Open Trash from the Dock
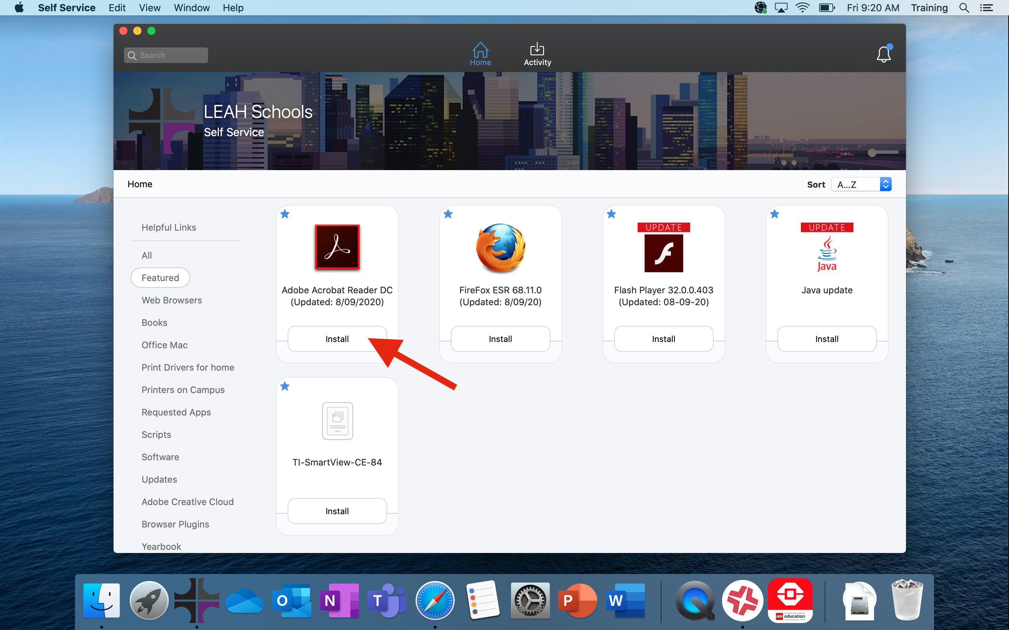Viewport: 1009px width, 630px height. 907,600
